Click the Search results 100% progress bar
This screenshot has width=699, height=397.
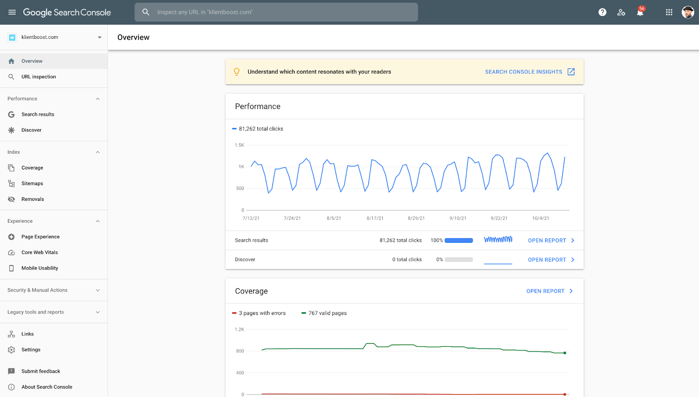click(459, 241)
